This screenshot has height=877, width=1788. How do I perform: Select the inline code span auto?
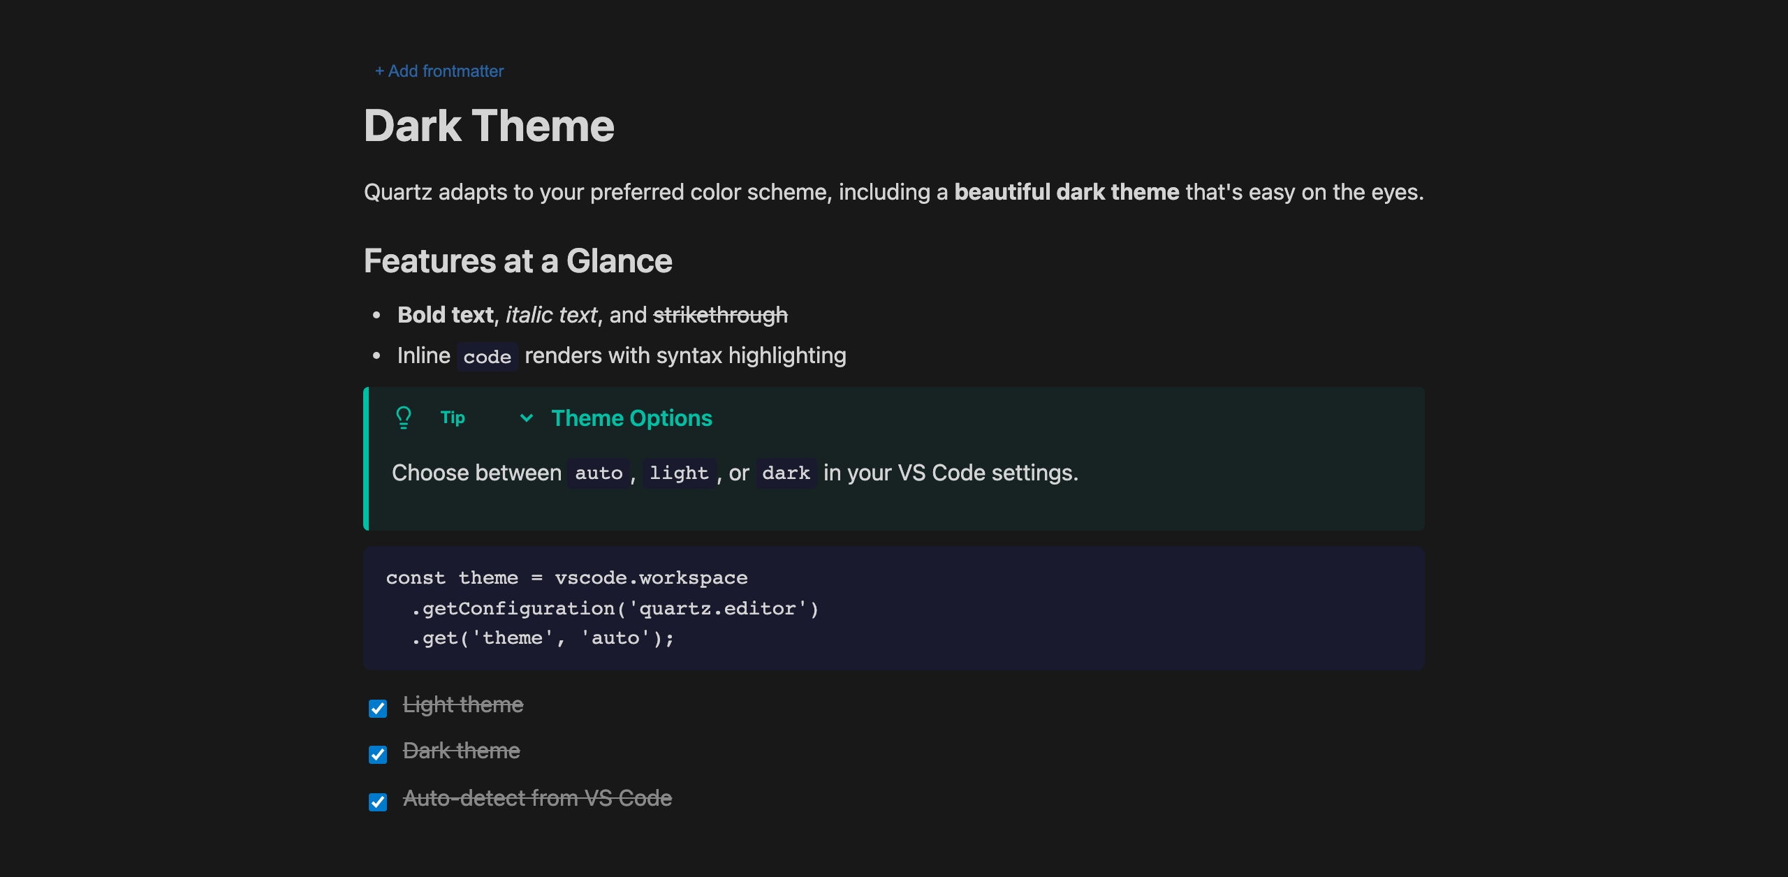click(x=597, y=473)
